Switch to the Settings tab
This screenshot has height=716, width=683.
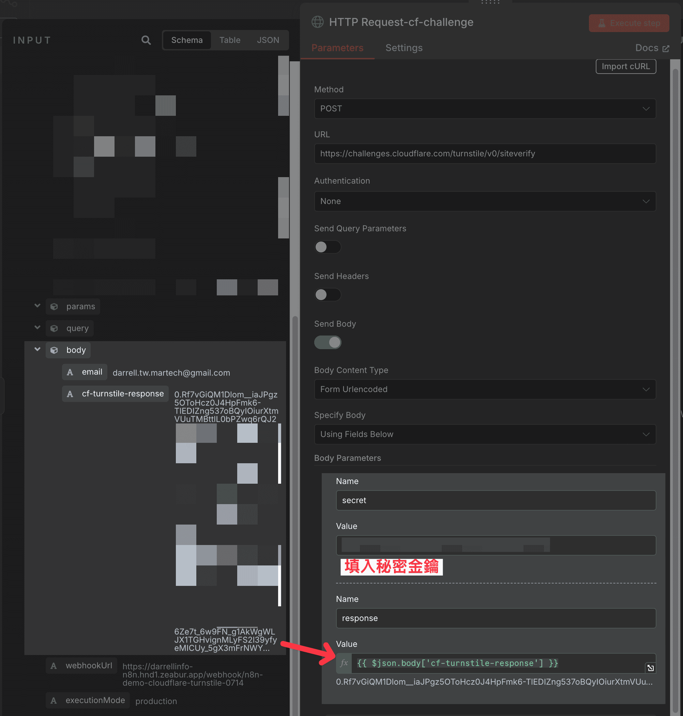pyautogui.click(x=404, y=48)
